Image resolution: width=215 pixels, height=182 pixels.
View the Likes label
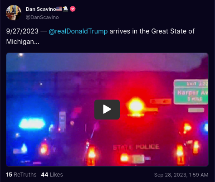click(x=56, y=175)
